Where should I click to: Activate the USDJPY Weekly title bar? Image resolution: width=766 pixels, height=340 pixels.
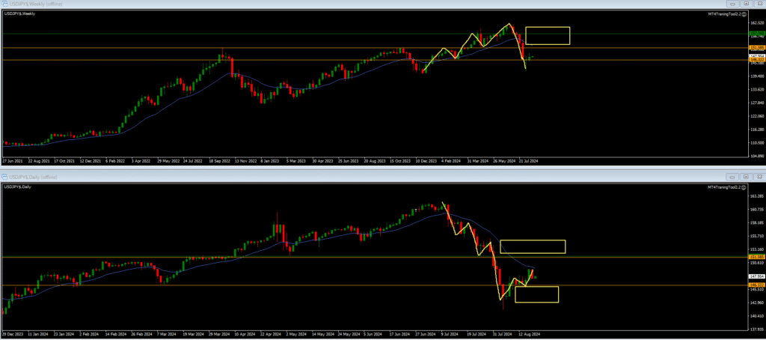coord(299,4)
